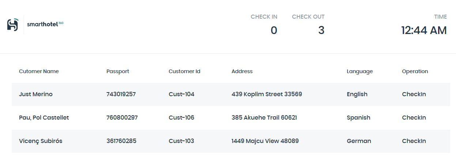Image resolution: width=456 pixels, height=162 pixels.
Task: Select the CHECK OUT counter
Action: tap(308, 25)
